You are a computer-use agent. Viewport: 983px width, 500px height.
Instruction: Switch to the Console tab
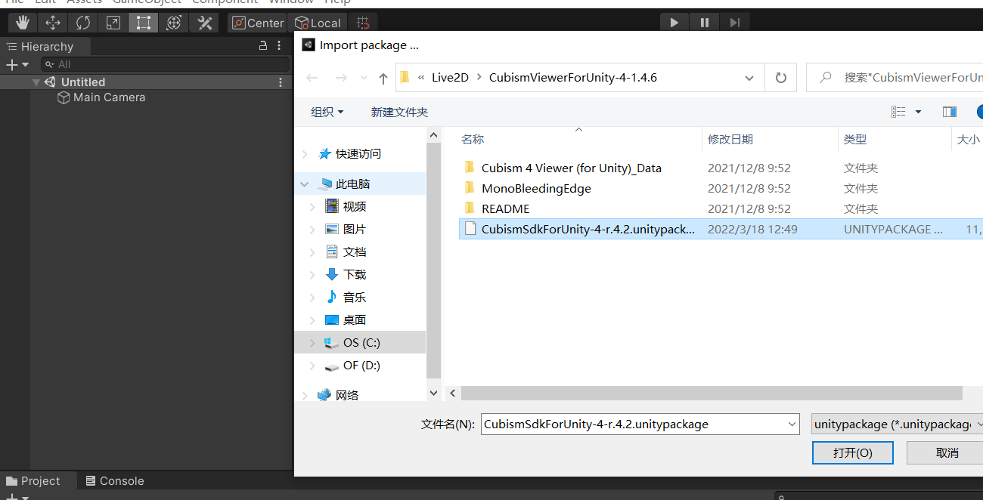[x=114, y=481]
